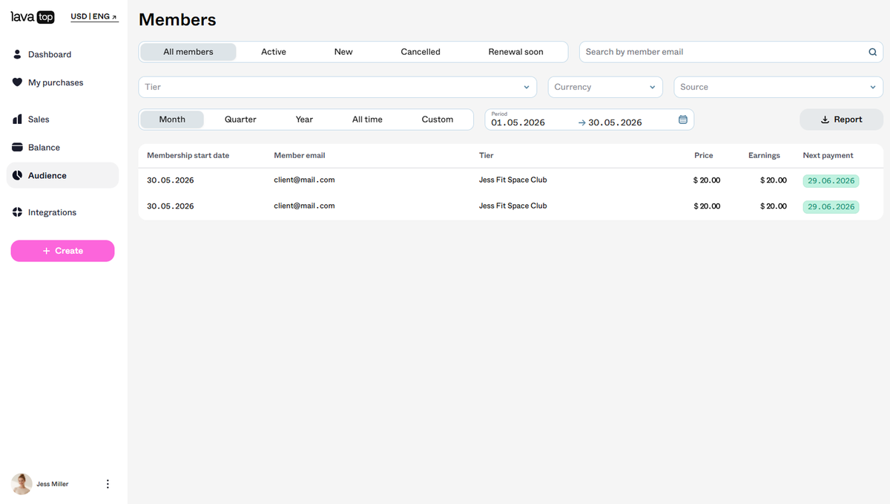Click the Integrations icon in the sidebar
The image size is (890, 504).
pyautogui.click(x=17, y=212)
